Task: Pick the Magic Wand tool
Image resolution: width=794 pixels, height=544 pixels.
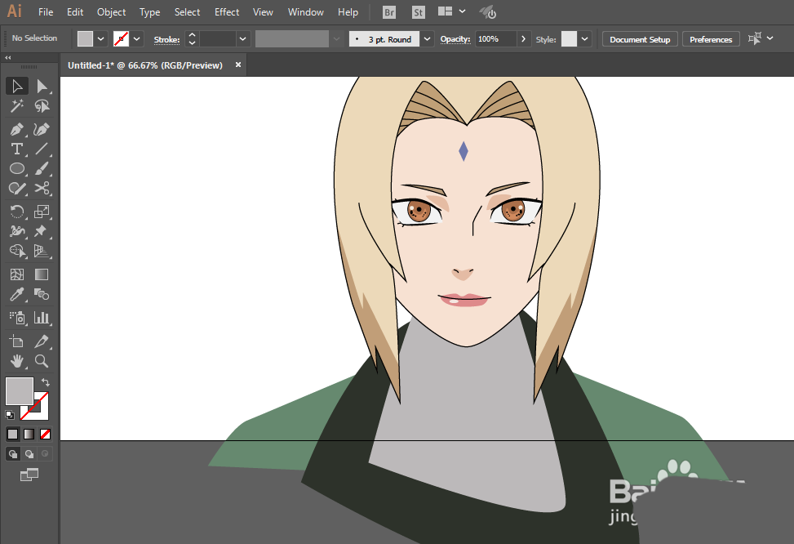Action: click(x=16, y=106)
